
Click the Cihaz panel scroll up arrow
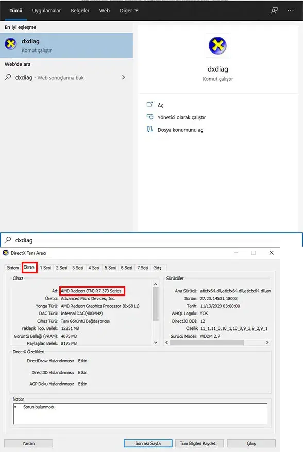(156, 284)
